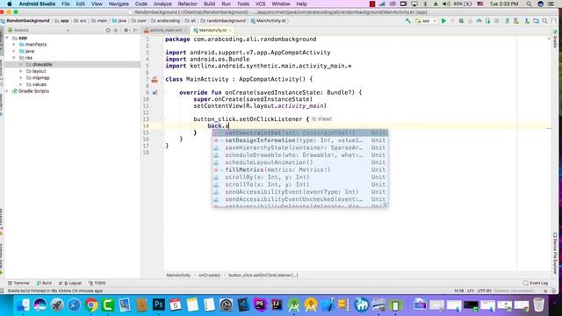Viewport: 562px width, 316px height.
Task: Open the app run configuration dropdown
Action: 426,21
